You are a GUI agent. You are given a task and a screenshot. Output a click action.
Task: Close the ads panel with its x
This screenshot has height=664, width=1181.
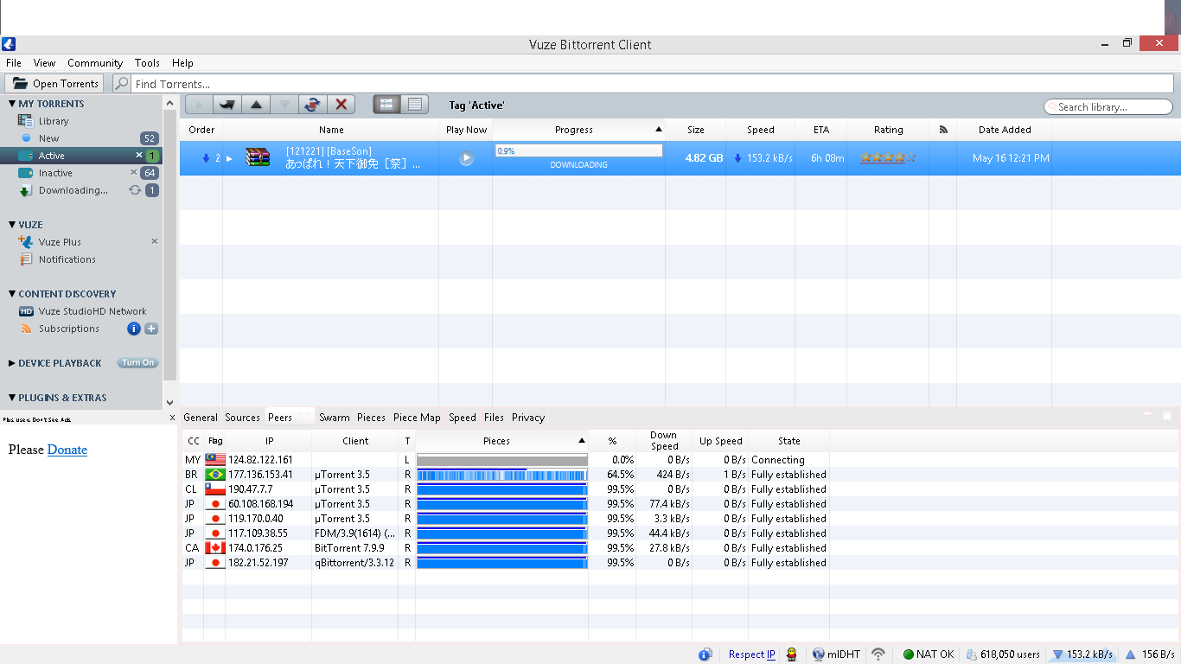[x=172, y=418]
